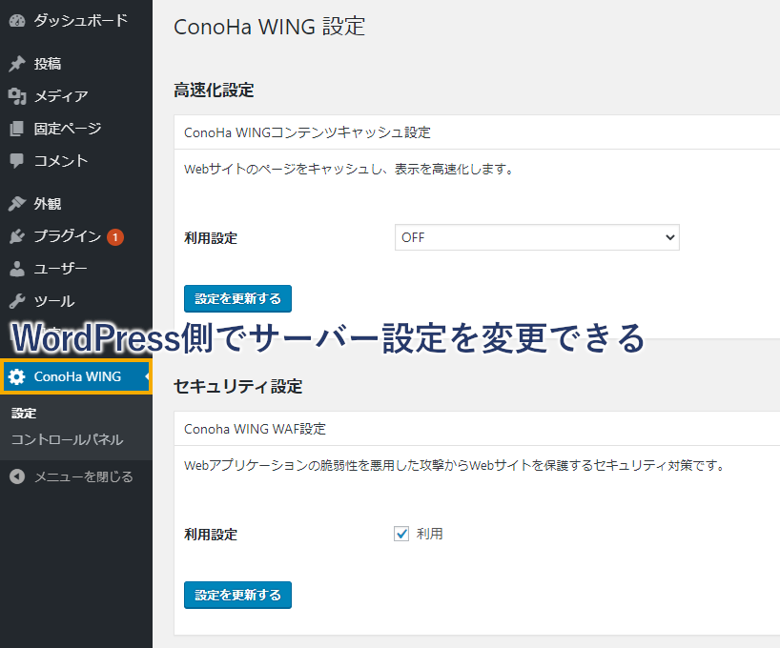Open the ユーザー menu
The height and width of the screenshot is (648, 780).
[76, 269]
